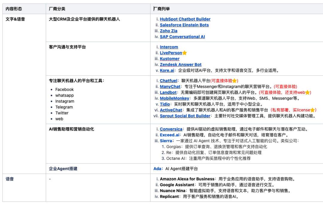The width and height of the screenshot is (323, 205).
Task: Visit the Conversica link
Action: pos(171,129)
